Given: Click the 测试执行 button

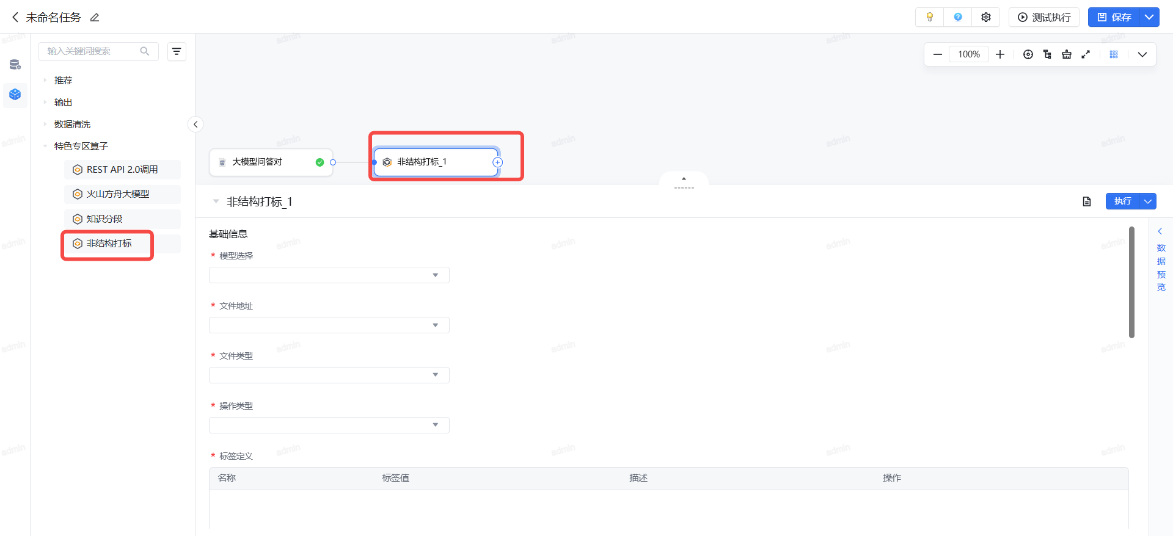Looking at the screenshot, I should pyautogui.click(x=1044, y=17).
